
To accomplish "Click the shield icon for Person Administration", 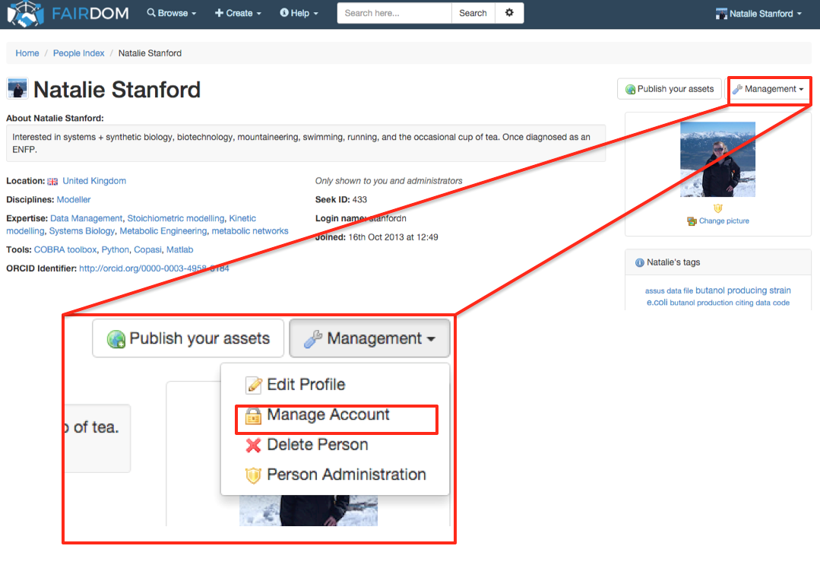I will [254, 475].
